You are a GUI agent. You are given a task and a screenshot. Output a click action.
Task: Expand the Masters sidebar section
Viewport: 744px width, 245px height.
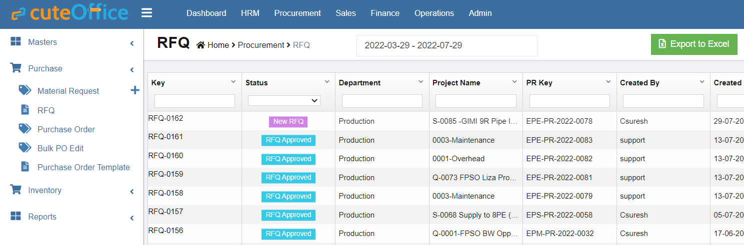(x=132, y=43)
